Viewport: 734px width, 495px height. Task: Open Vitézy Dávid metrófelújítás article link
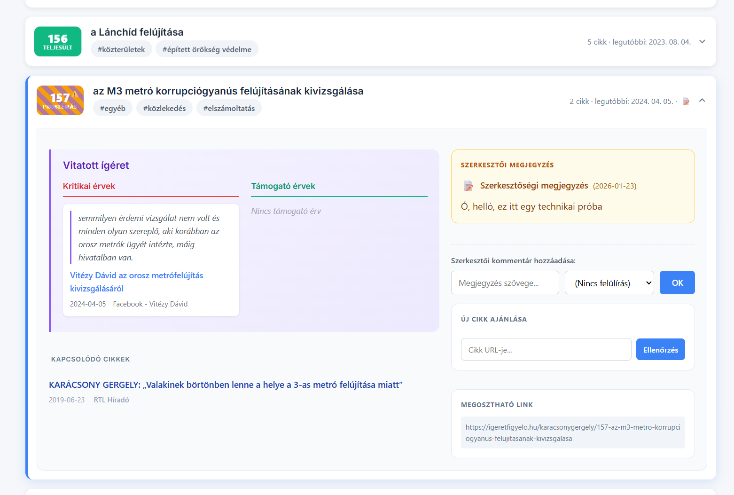[x=137, y=282]
